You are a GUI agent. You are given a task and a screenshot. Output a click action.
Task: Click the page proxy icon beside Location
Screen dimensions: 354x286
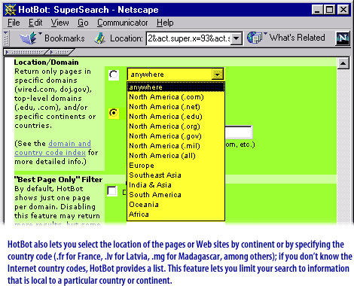pyautogui.click(x=99, y=38)
